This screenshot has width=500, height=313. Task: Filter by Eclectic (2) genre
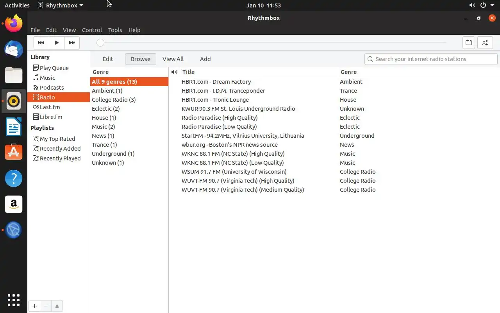[x=129, y=108]
